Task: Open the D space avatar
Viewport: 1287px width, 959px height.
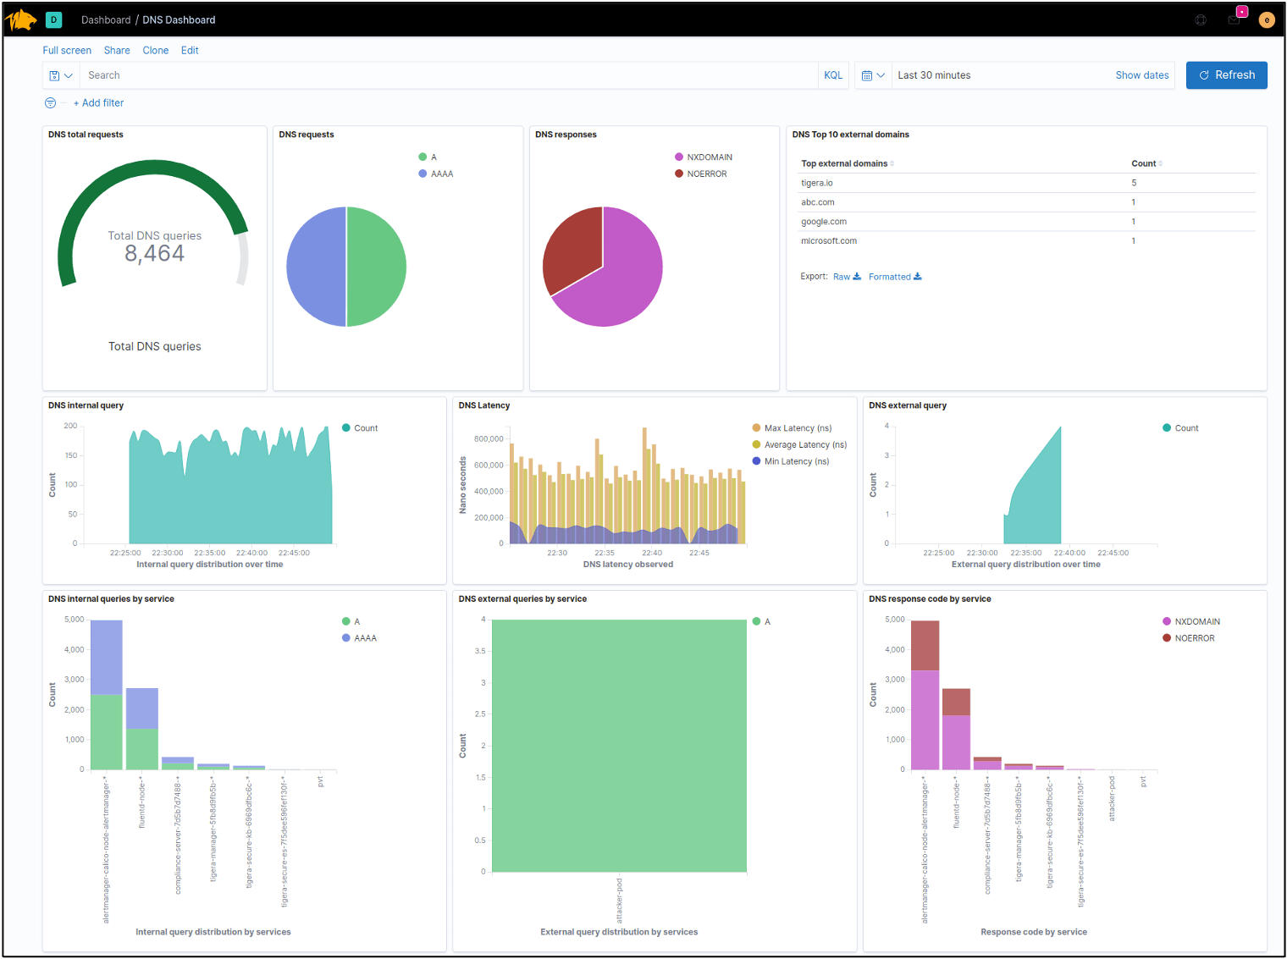Action: [x=54, y=19]
